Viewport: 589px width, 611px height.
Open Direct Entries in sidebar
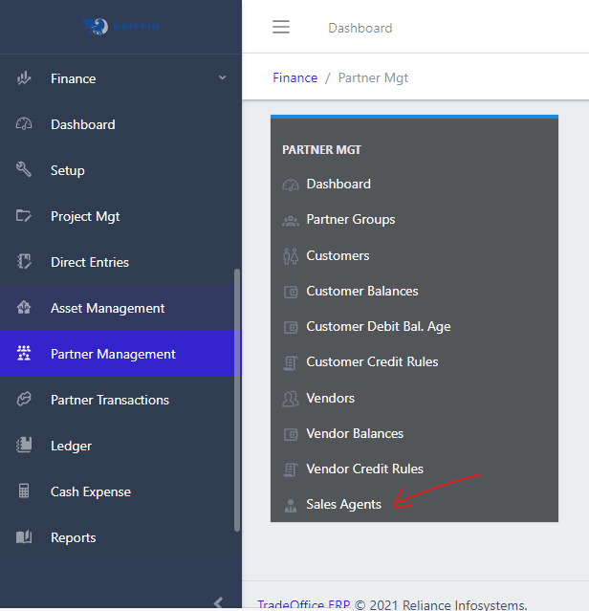[120, 262]
